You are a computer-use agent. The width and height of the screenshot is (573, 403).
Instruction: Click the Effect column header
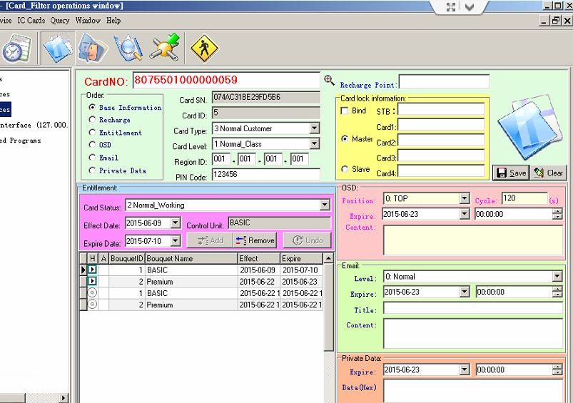click(x=259, y=258)
